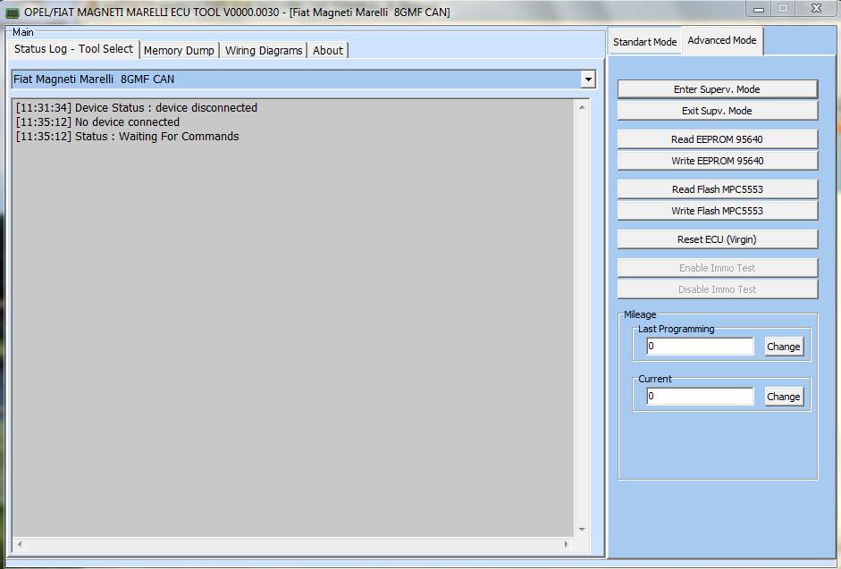Screen dimensions: 841x569
Task: Click the disabled Enable Immo Test button
Action: [717, 268]
